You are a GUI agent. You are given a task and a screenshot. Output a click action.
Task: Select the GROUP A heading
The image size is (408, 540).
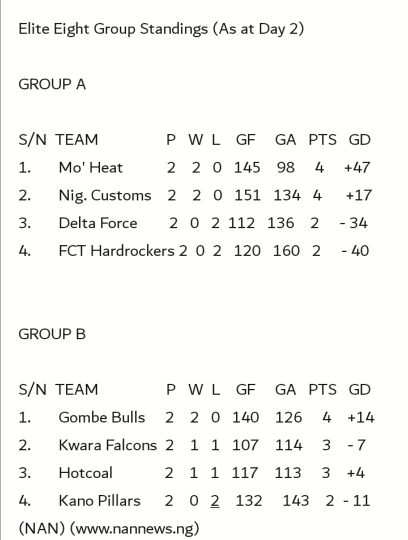[52, 84]
